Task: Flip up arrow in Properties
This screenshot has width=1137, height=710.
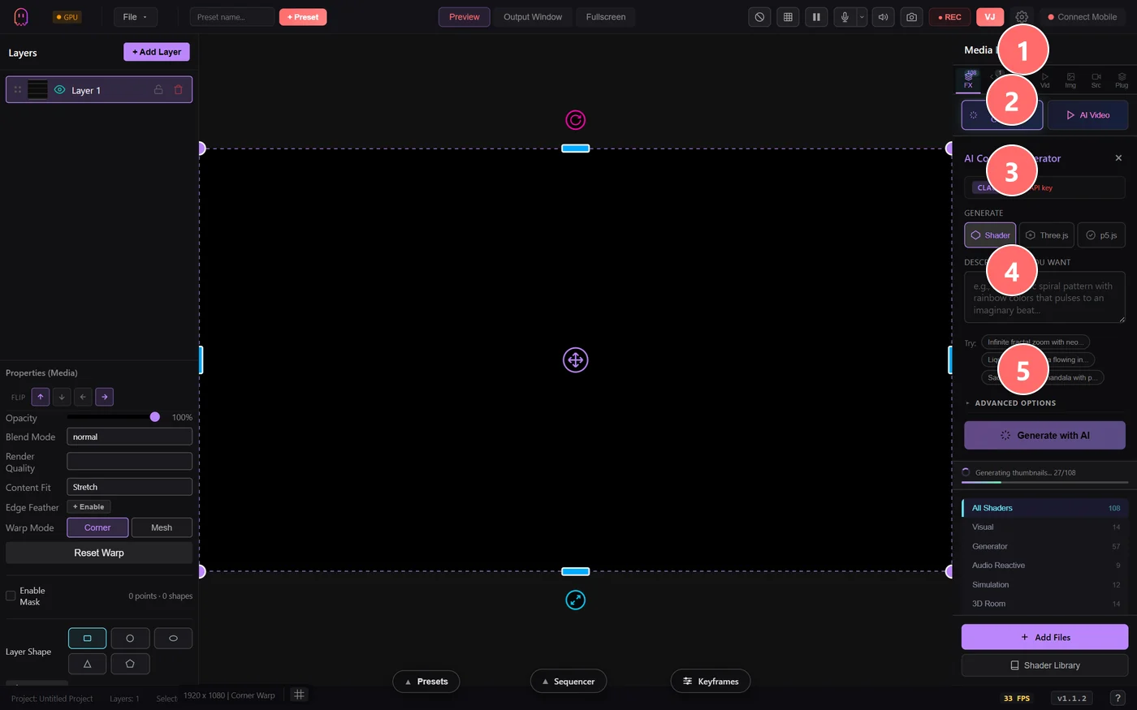Action: tap(41, 397)
